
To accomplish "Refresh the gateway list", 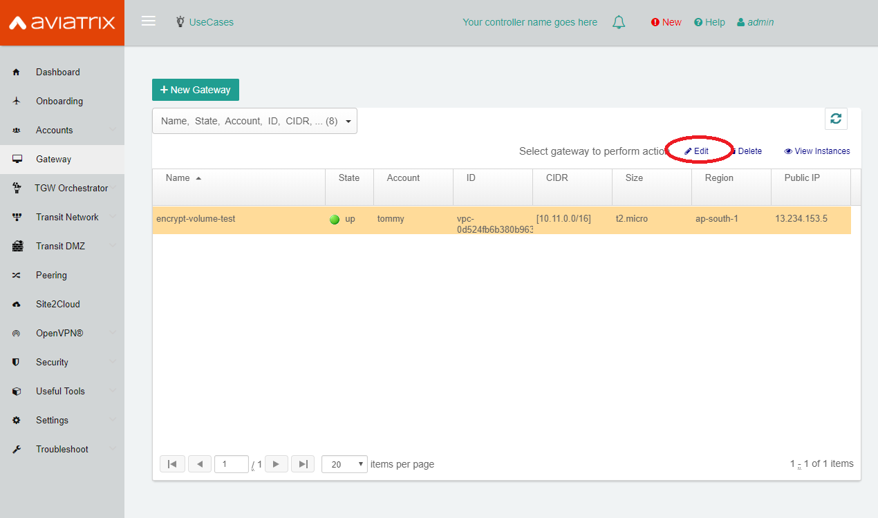I will point(836,118).
